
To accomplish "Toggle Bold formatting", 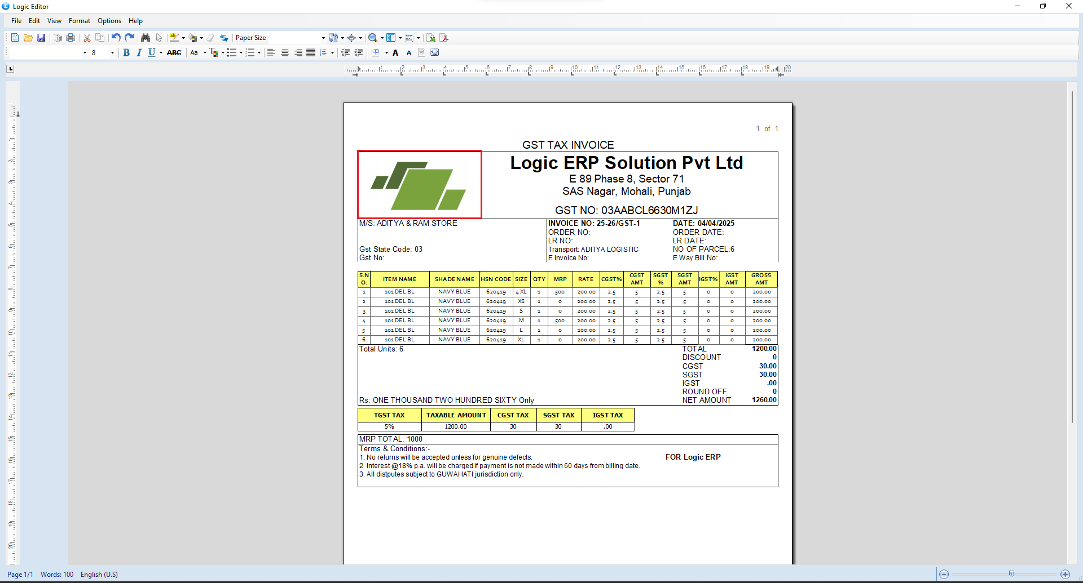I will [x=126, y=52].
